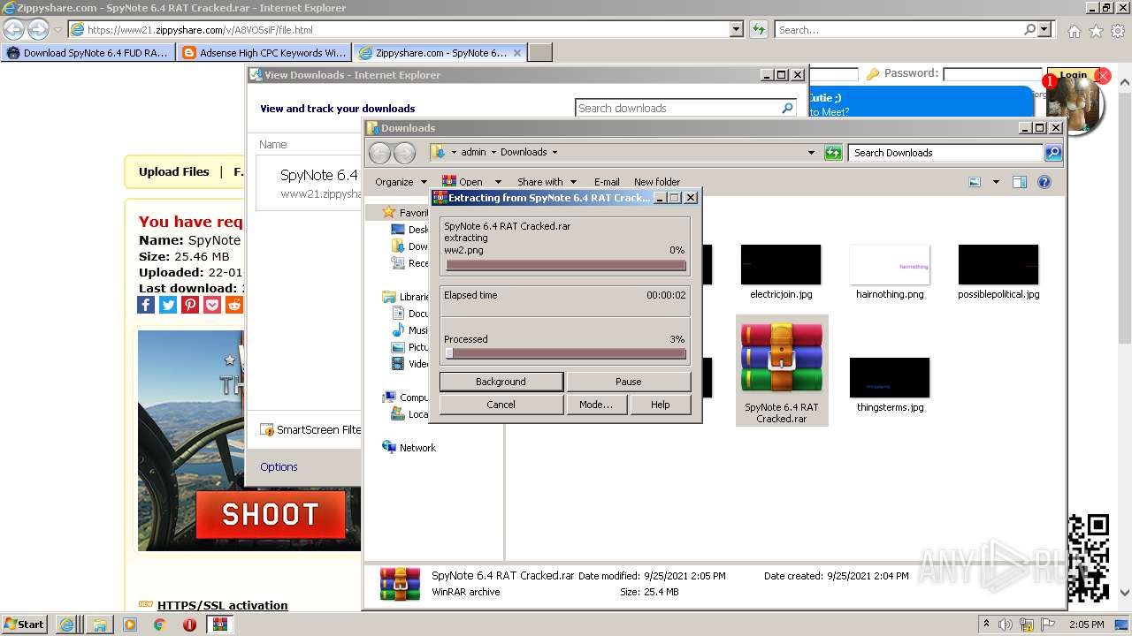Open the IE favorites star icon
This screenshot has height=636, width=1132.
tap(1096, 31)
